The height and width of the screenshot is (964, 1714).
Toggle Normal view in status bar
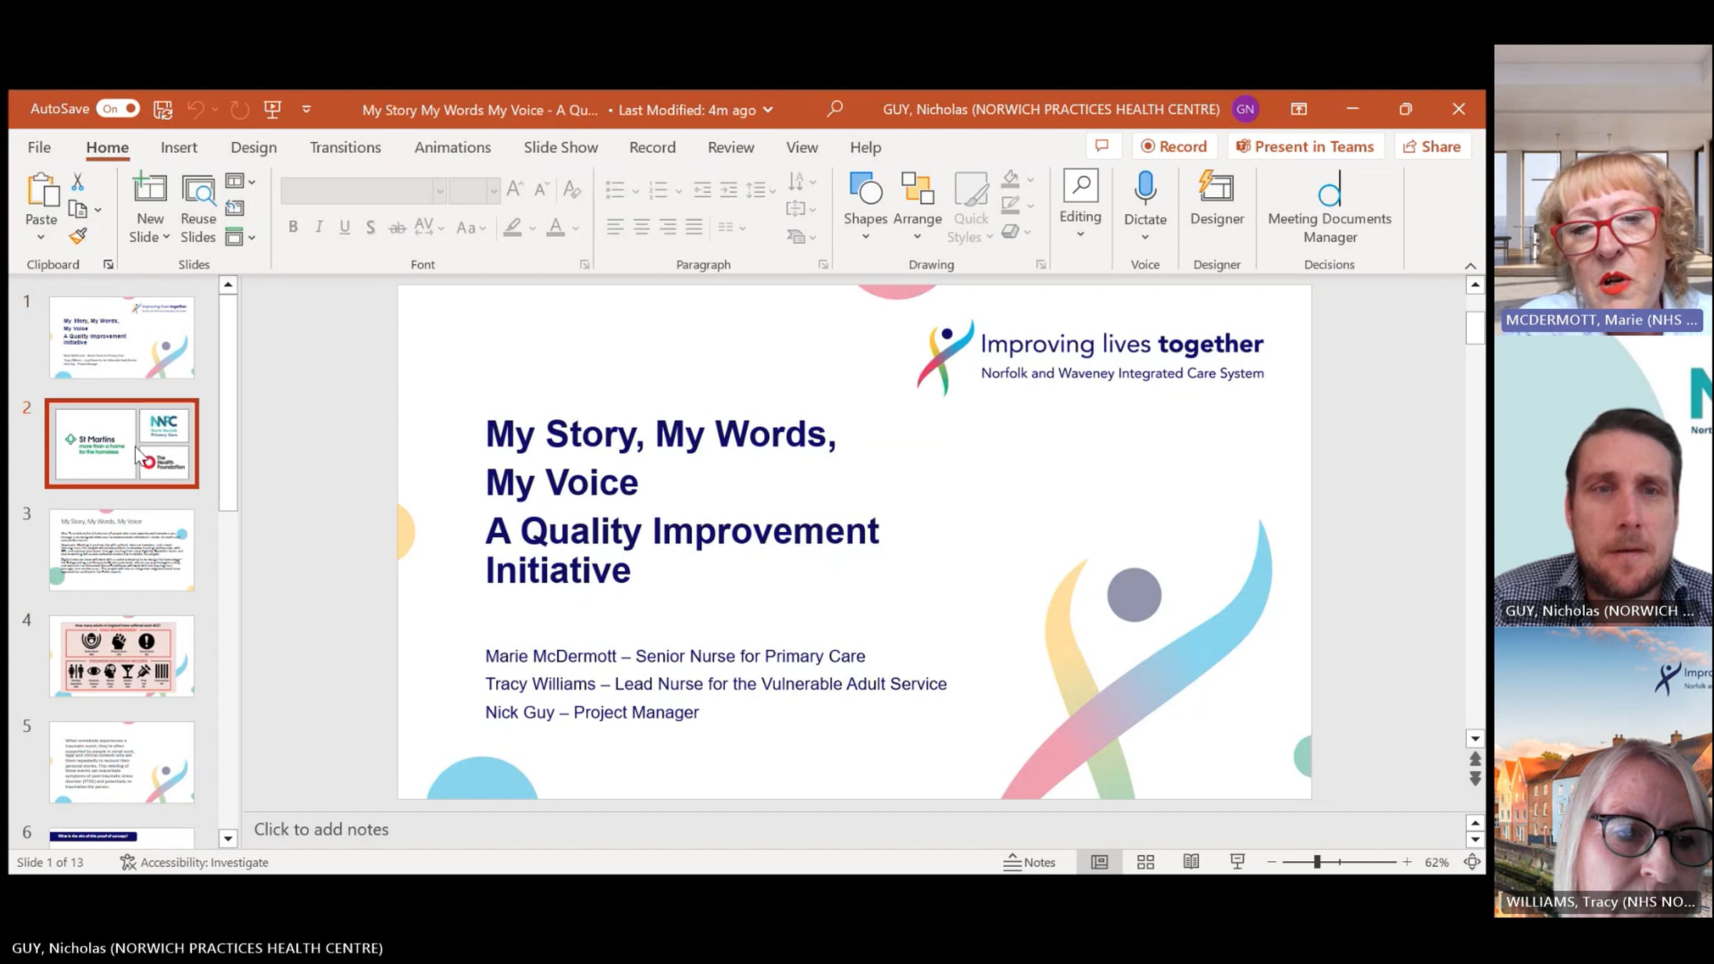click(x=1099, y=862)
